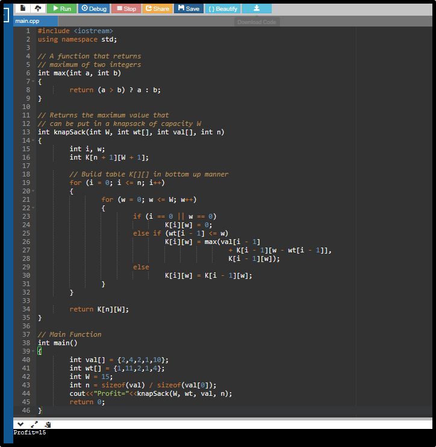Screen dimensions: 436x447
Task: Click the '#include <iostream>' line
Action: (75, 31)
